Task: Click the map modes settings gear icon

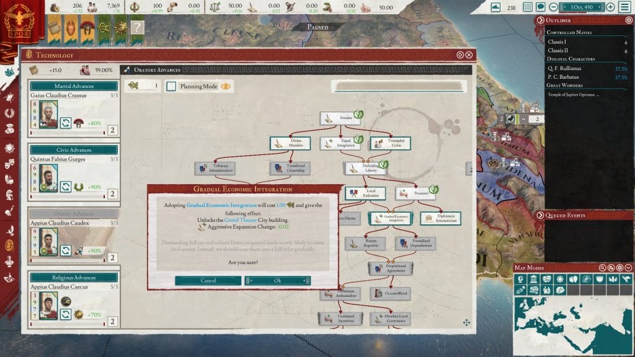Action: (x=619, y=268)
